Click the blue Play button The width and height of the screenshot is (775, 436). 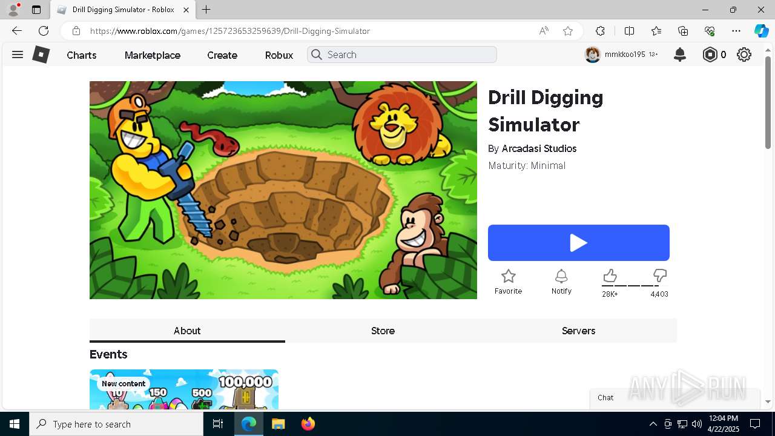point(579,243)
